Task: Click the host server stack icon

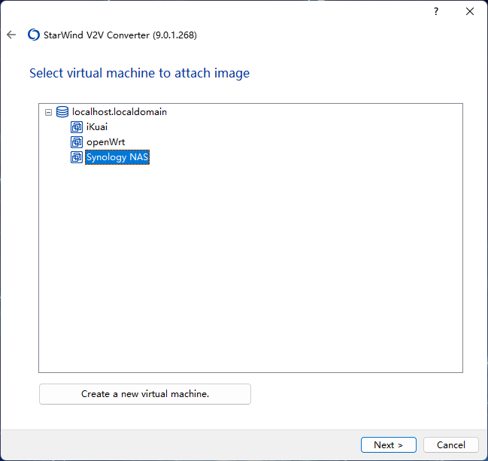Action: point(62,112)
